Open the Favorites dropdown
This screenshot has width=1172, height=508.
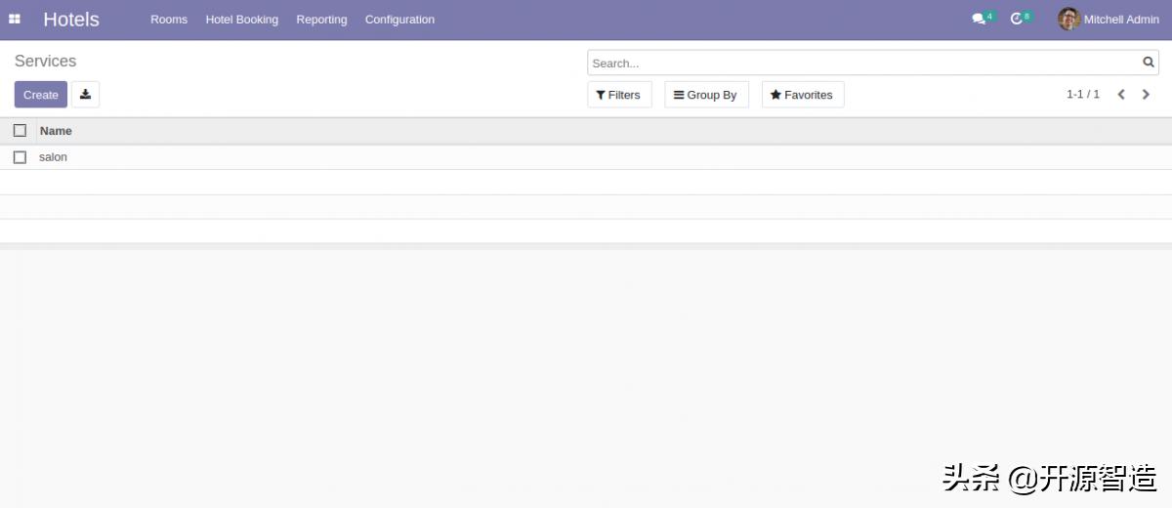(802, 95)
